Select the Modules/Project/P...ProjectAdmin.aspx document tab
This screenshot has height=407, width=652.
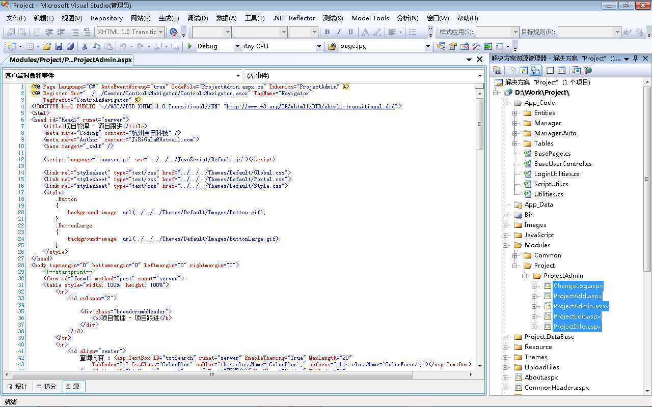tap(71, 60)
